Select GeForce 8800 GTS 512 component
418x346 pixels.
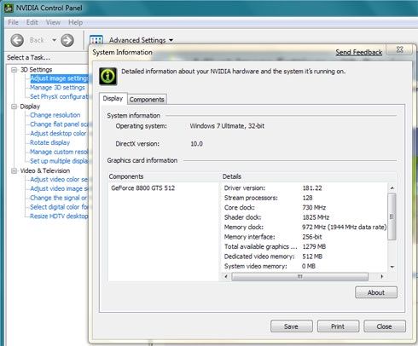pyautogui.click(x=143, y=188)
